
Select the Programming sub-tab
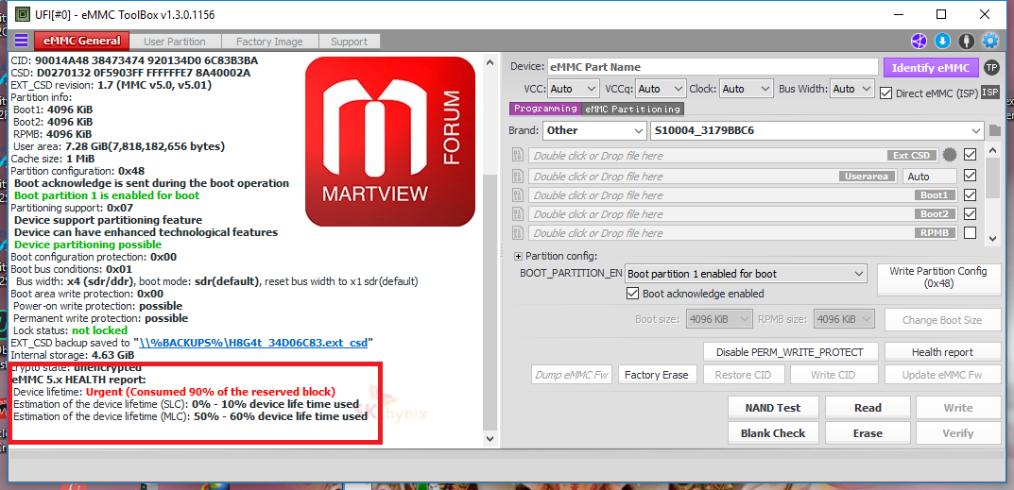pos(545,109)
